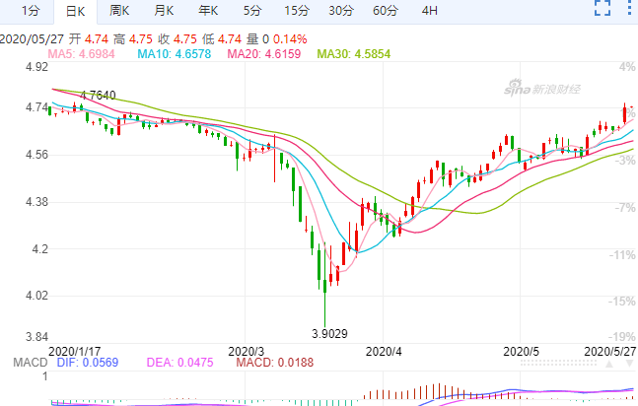Enter fullscreen chart mode
Screen dimensions: 638x406
pos(603,8)
